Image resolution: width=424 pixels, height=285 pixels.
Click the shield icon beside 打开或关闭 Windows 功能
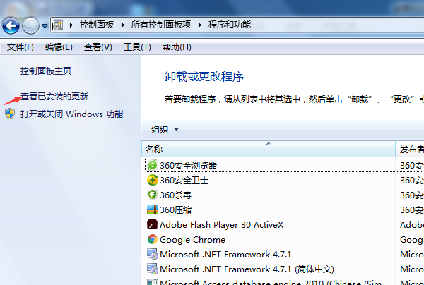click(10, 114)
